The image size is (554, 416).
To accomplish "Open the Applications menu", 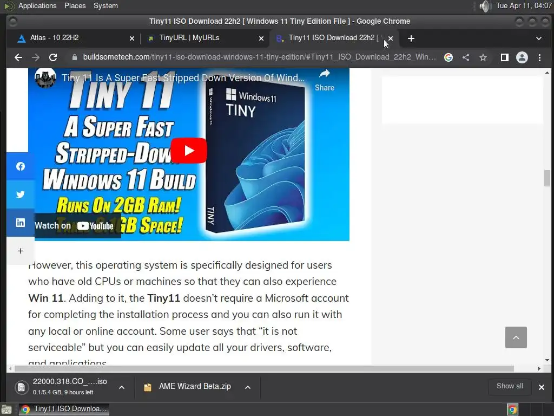I will (37, 6).
